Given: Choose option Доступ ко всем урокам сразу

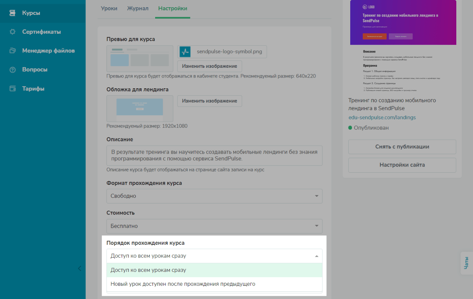Looking at the screenshot, I should coord(214,270).
